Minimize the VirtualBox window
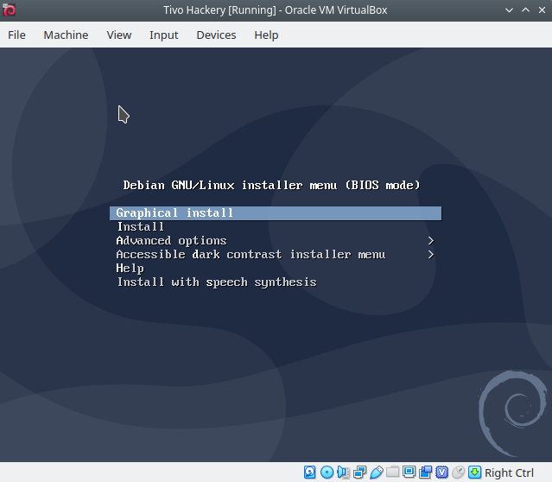Viewport: 552px width, 482px height. click(509, 10)
